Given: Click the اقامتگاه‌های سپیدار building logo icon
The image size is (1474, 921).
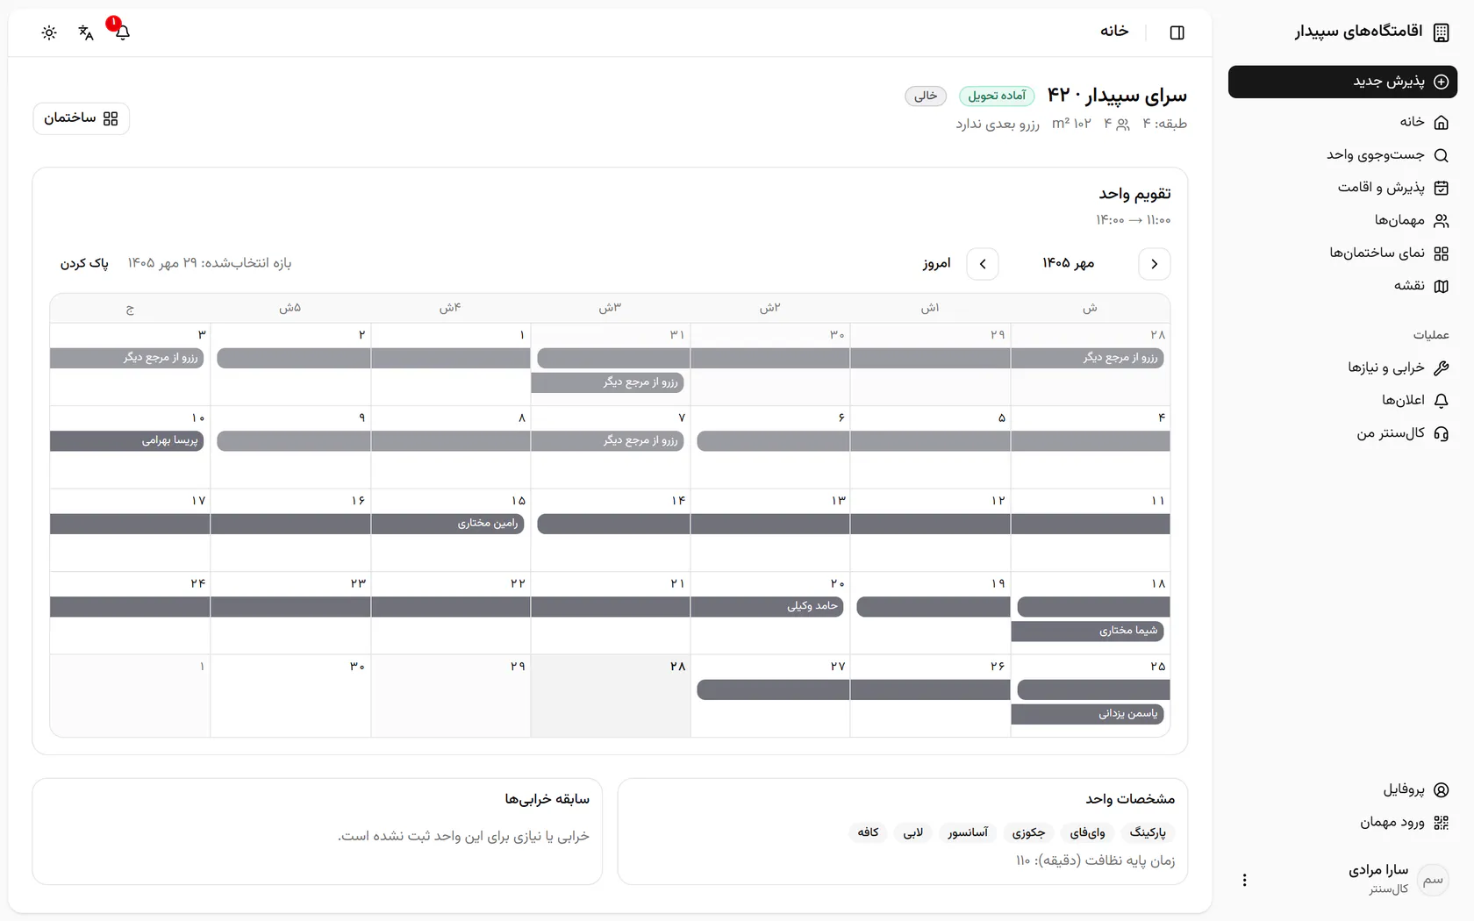Looking at the screenshot, I should pos(1441,32).
